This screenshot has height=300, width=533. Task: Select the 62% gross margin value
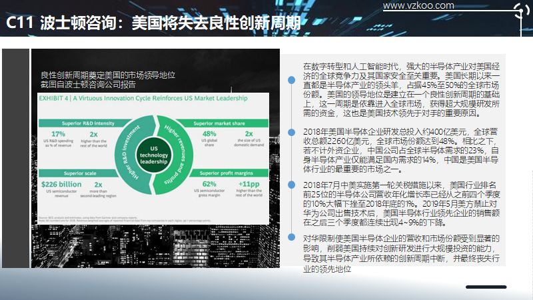[x=209, y=184]
